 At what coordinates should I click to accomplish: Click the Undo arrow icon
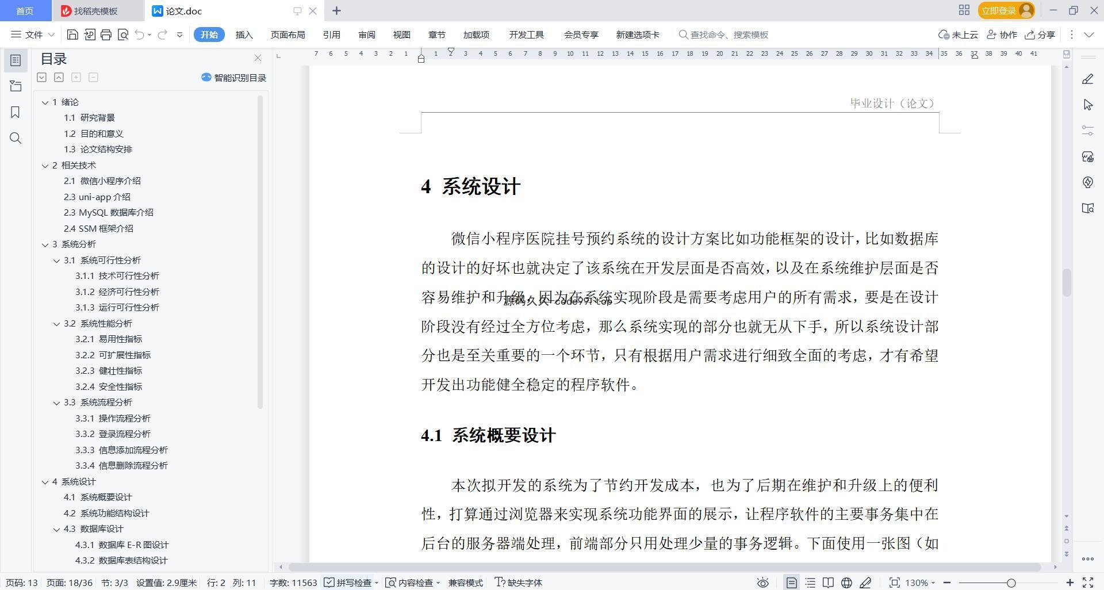[139, 35]
